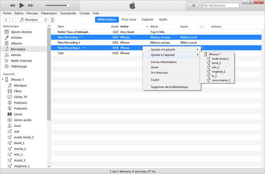Switch to Radio tab

coord(163,19)
